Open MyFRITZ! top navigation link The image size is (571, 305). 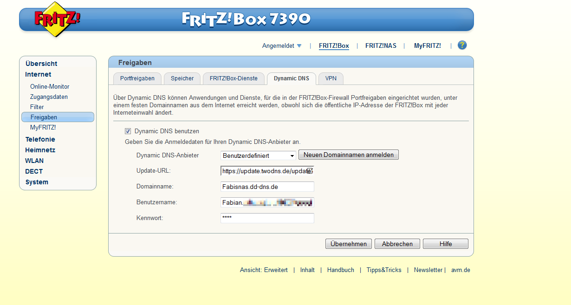pos(428,45)
